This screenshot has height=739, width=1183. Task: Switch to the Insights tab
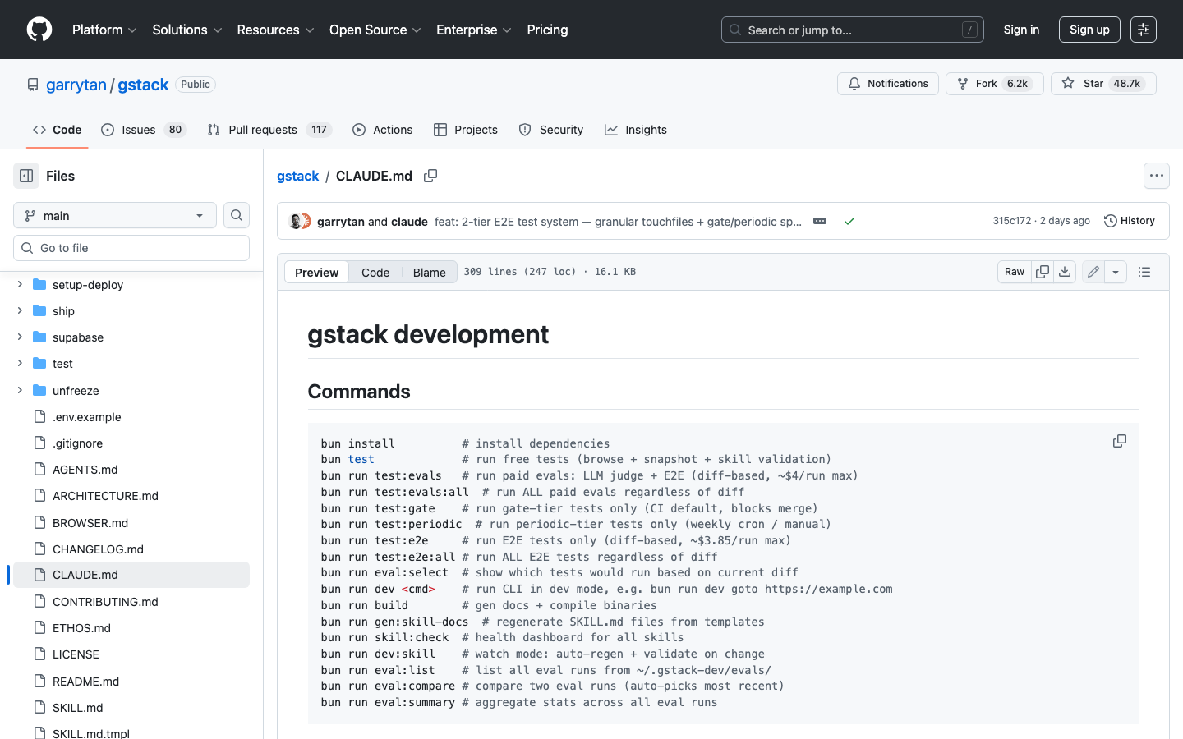[636, 130]
